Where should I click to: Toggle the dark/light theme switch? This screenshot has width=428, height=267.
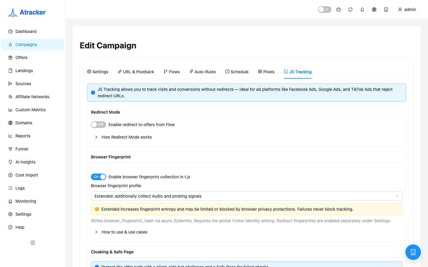(x=325, y=9)
